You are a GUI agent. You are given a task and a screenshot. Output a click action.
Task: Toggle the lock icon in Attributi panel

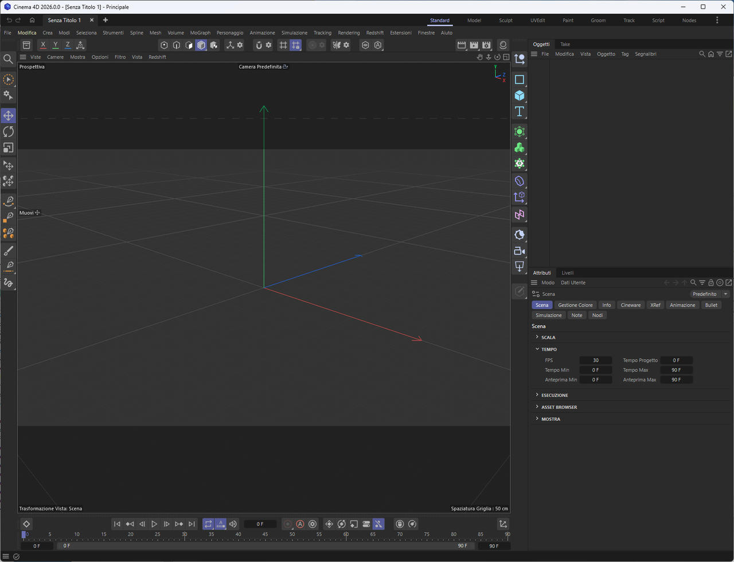(711, 283)
